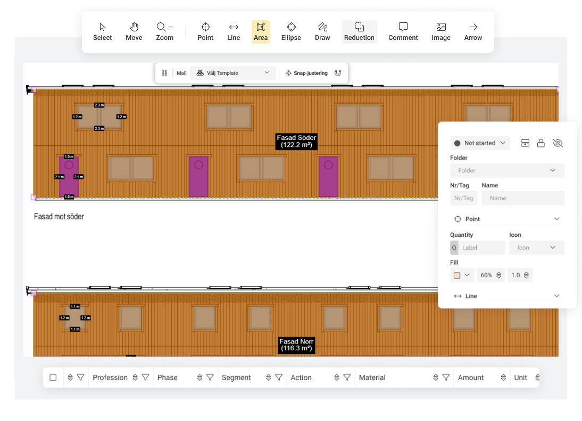Select the middle magenta door reduction
Screen dimensions: 582x421
point(198,176)
